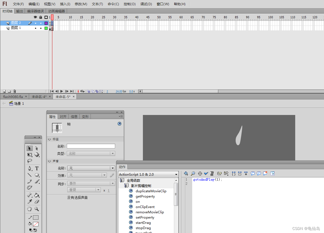Select the Line tool
324x233 pixels.
click(x=30, y=175)
